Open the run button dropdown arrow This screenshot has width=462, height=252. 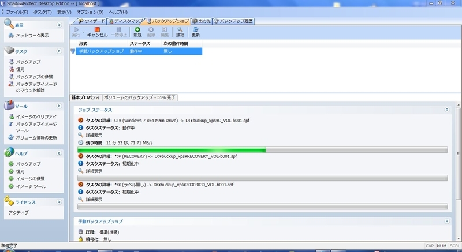(83, 32)
